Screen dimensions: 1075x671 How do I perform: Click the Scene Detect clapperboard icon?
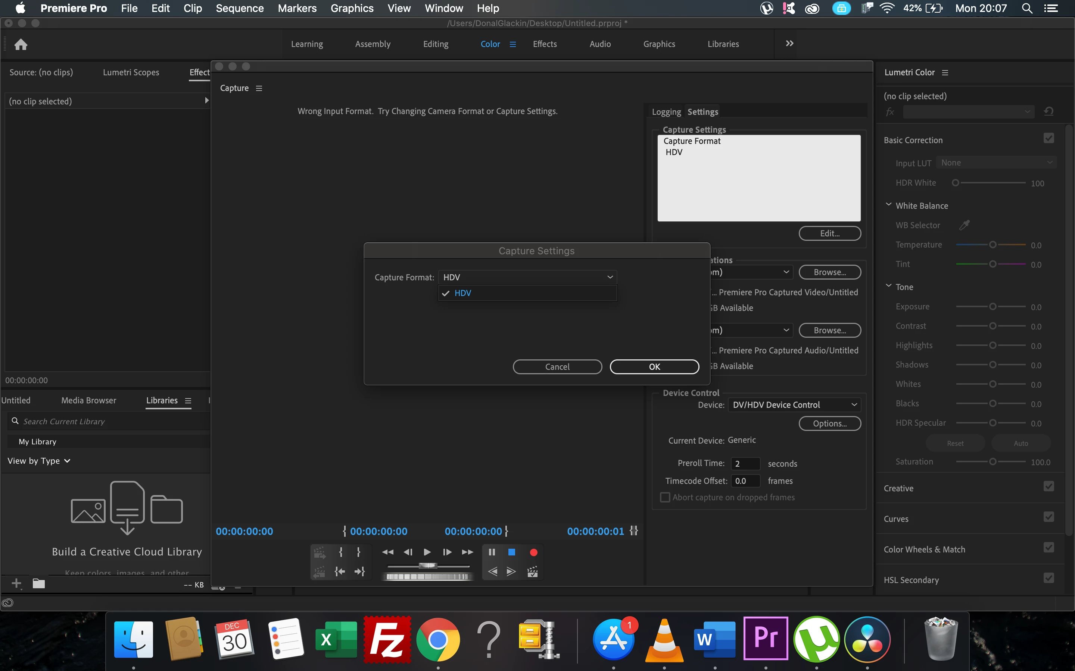click(x=532, y=571)
